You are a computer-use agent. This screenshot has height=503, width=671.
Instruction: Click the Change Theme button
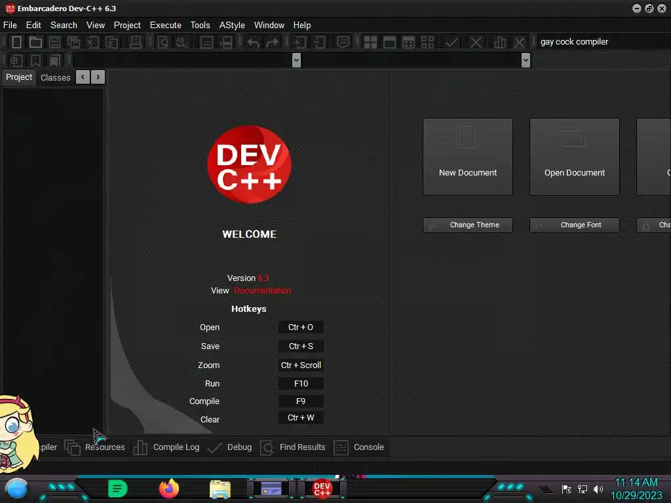pyautogui.click(x=468, y=225)
